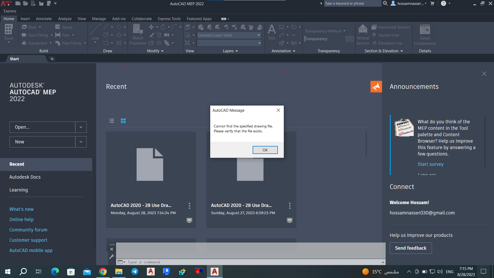
Task: Open the Tools palette icon
Action: tap(9, 33)
